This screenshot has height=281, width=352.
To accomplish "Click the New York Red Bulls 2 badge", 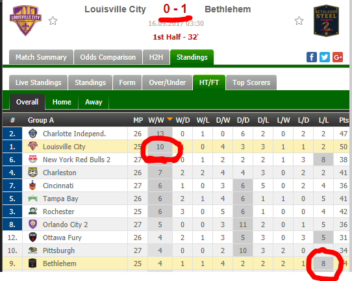I will [x=32, y=160].
